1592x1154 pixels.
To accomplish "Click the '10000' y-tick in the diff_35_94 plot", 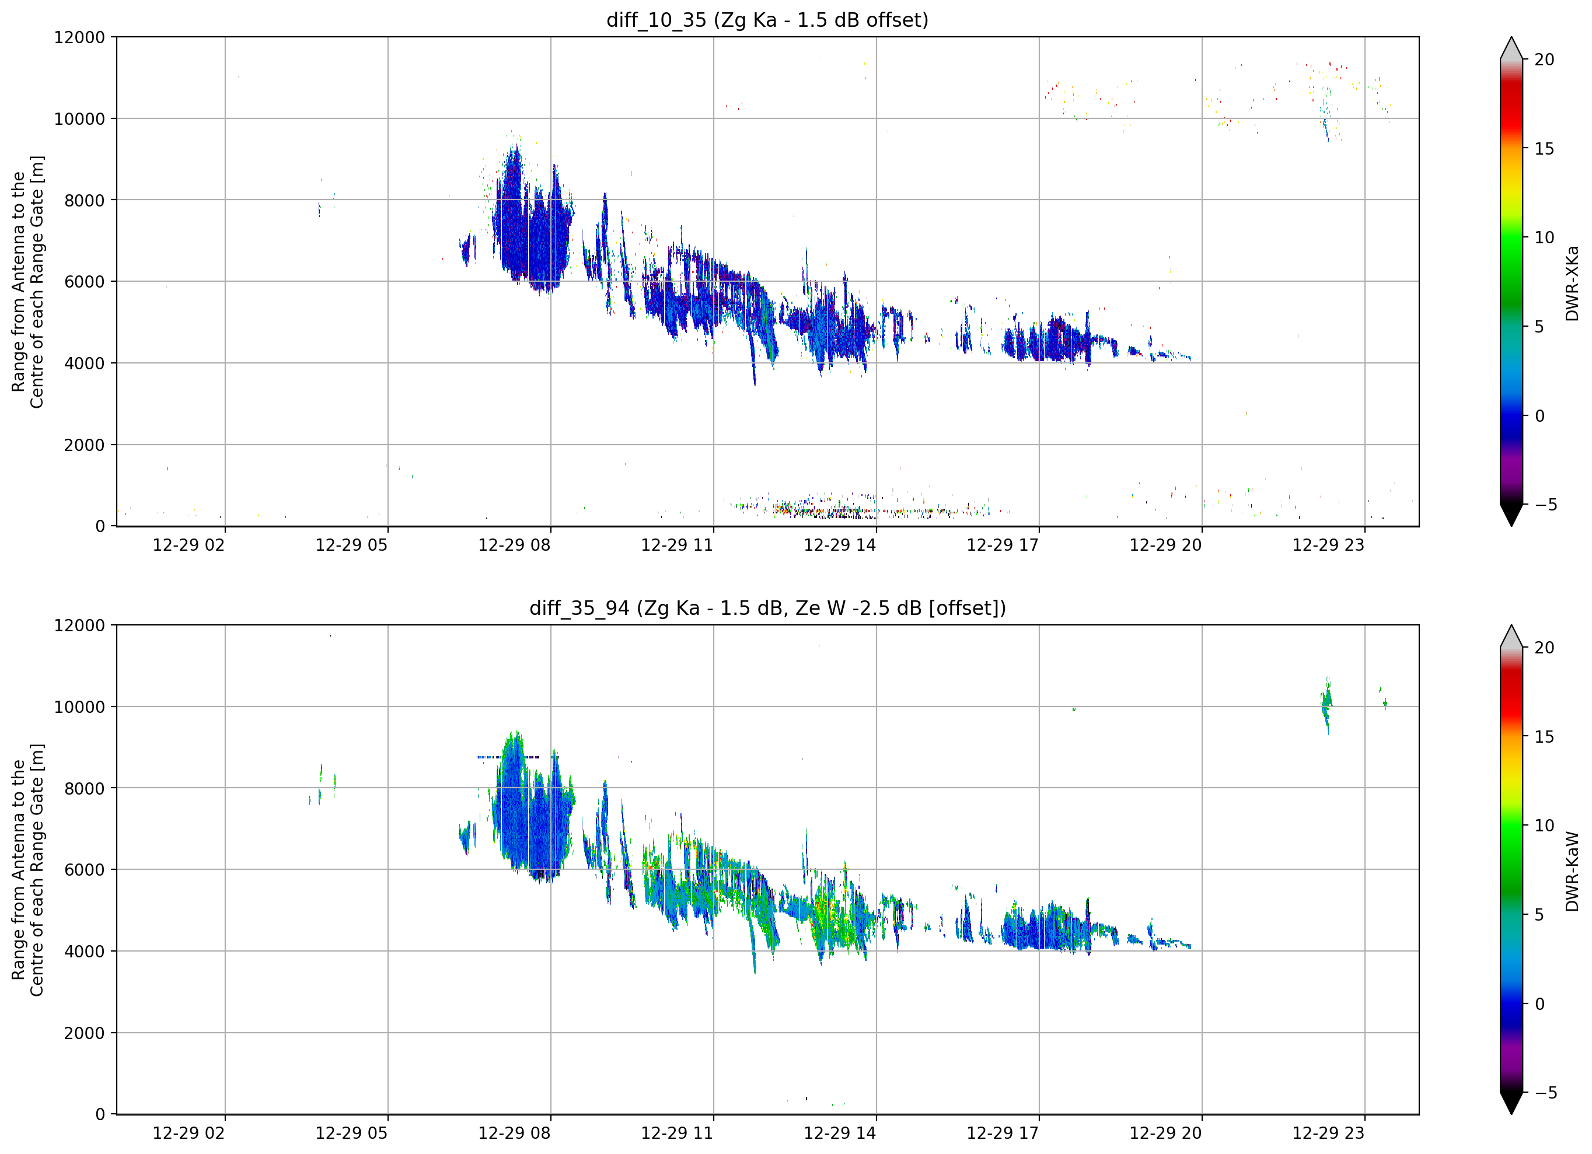I will [79, 708].
